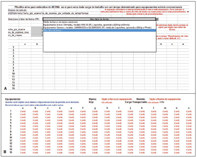Click the mAs_por_exame gray input cell

(x=37, y=29)
